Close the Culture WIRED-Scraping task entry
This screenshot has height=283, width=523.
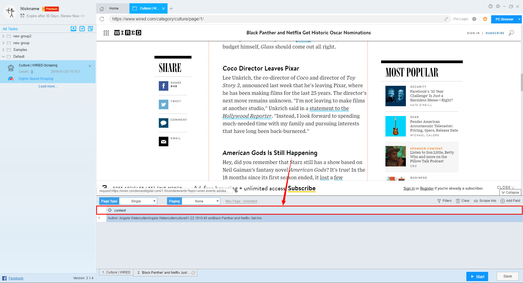(x=90, y=66)
